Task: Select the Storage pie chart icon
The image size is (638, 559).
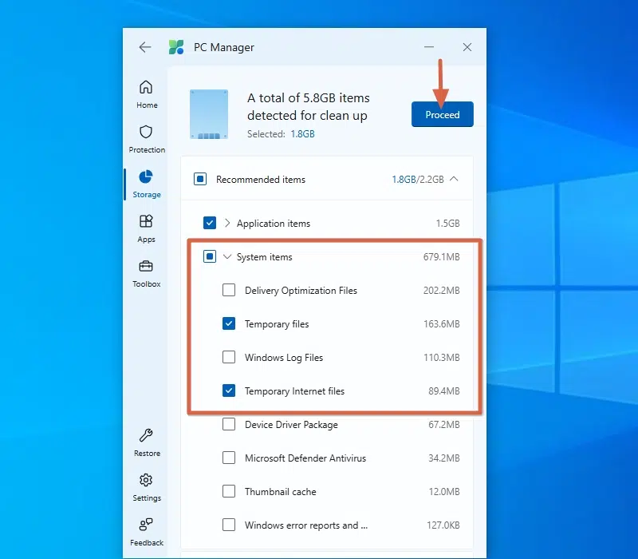Action: coord(146,177)
